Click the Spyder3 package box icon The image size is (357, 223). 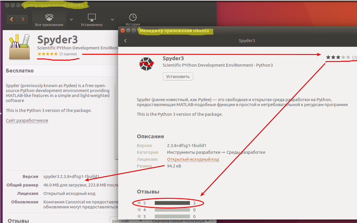point(19,47)
